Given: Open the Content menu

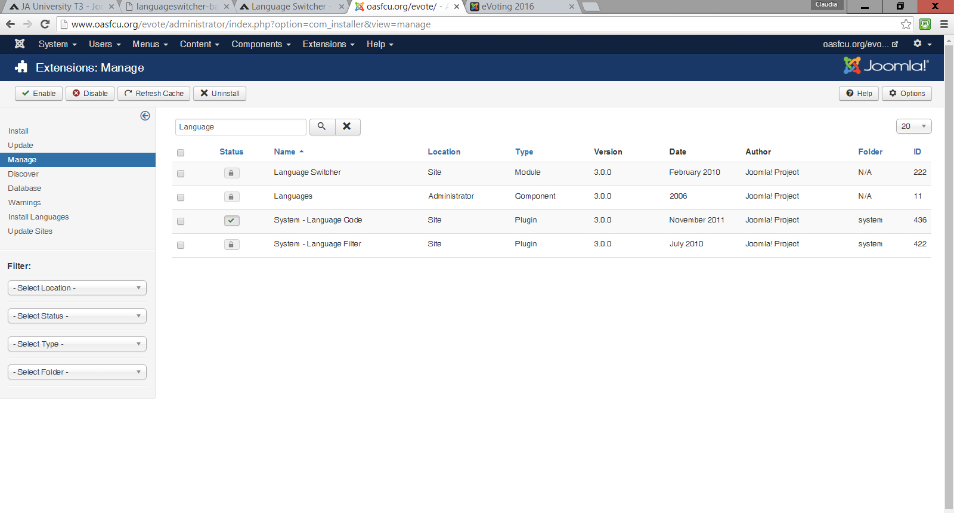Looking at the screenshot, I should point(200,44).
